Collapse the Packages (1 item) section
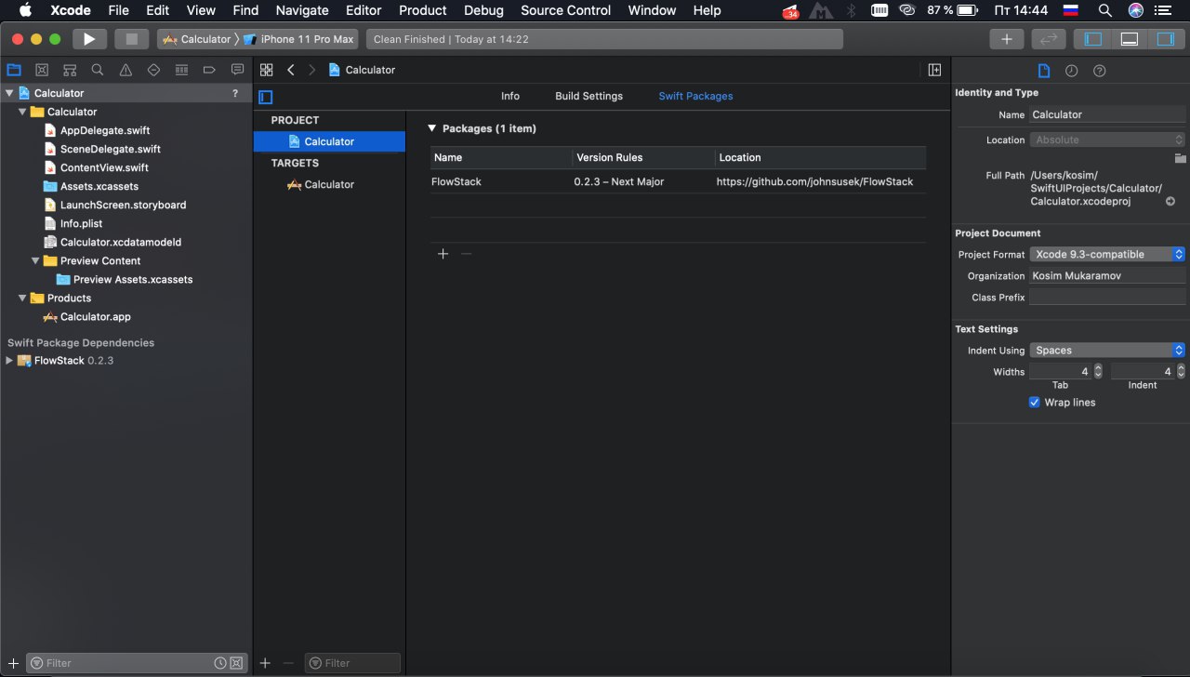This screenshot has width=1190, height=677. tap(432, 128)
